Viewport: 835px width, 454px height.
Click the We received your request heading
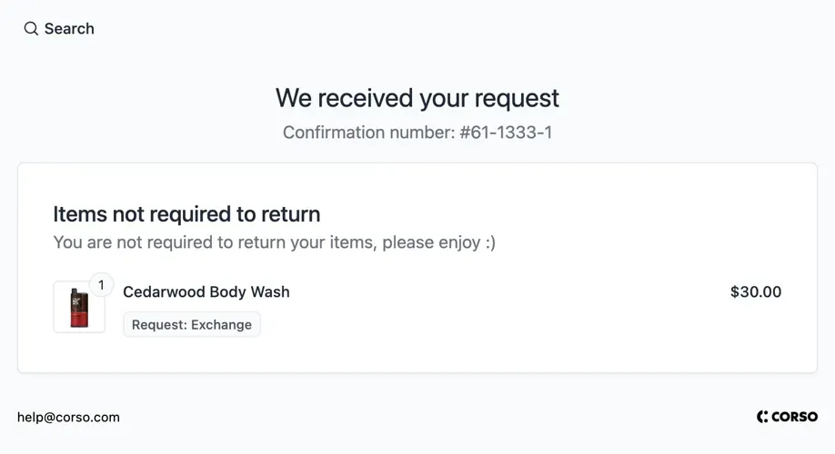[x=417, y=98]
